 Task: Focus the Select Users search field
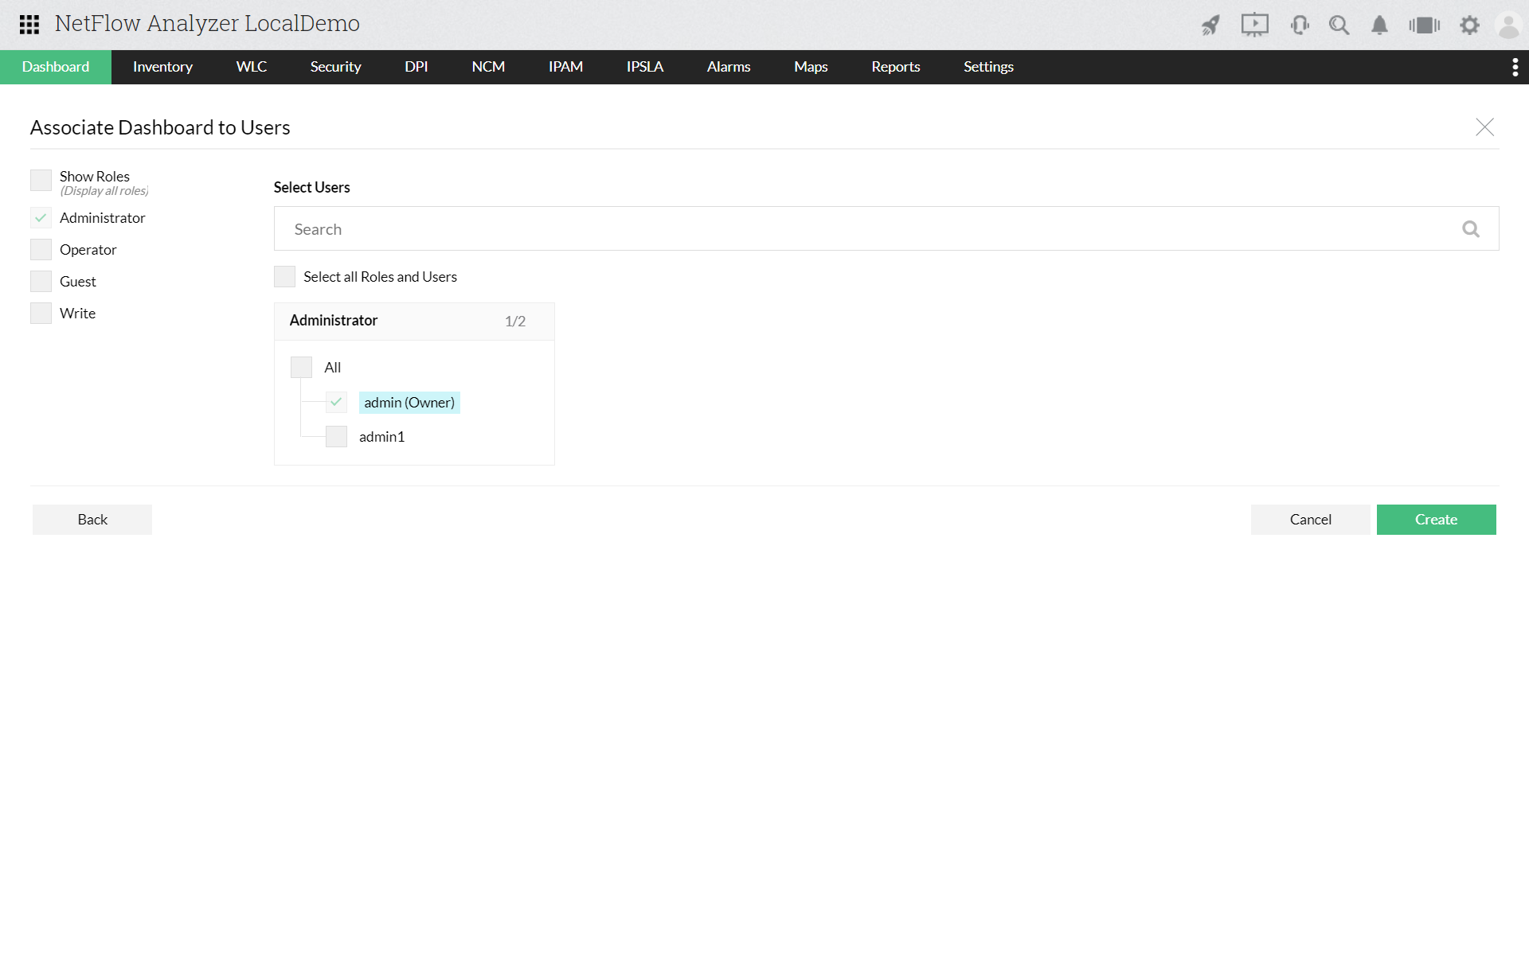pyautogui.click(x=868, y=229)
